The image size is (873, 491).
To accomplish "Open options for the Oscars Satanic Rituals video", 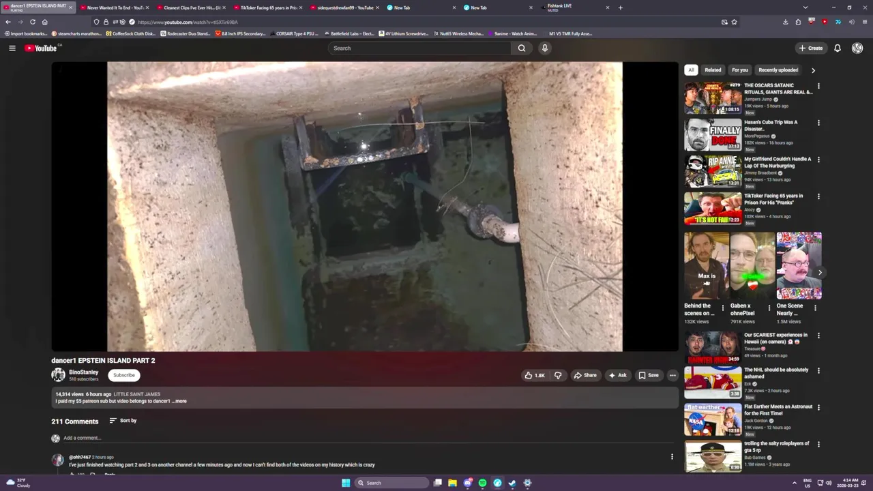I will 818,86.
